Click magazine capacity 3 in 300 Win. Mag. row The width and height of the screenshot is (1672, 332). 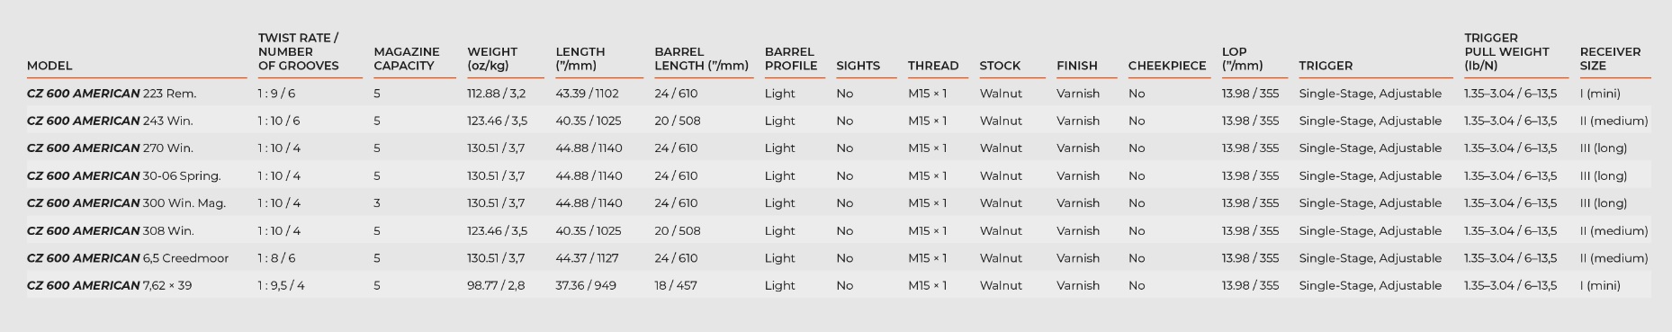click(x=377, y=203)
